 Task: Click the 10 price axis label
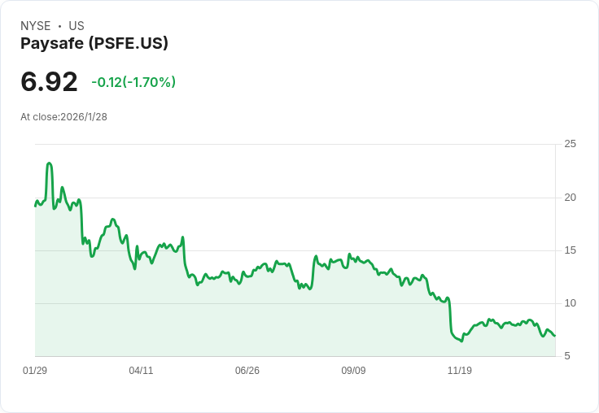point(571,303)
